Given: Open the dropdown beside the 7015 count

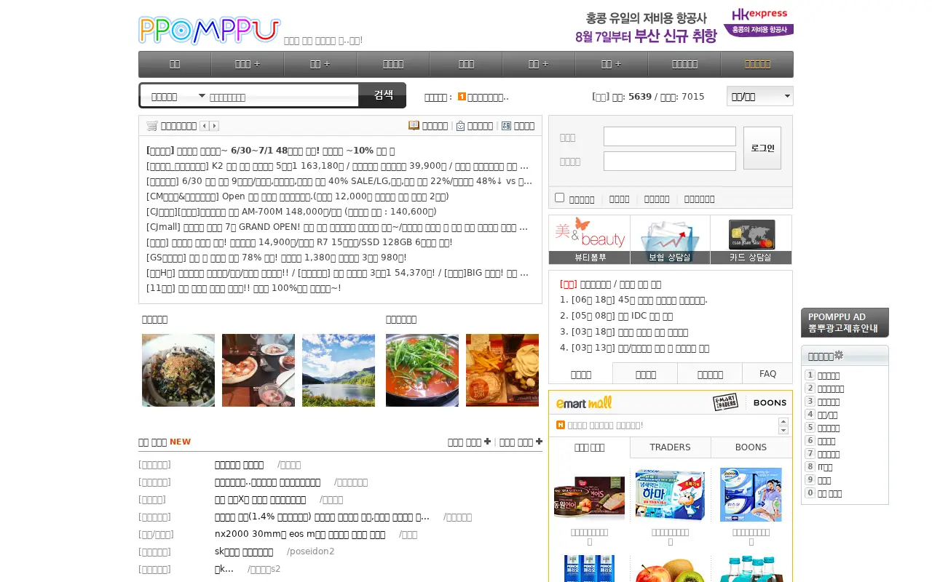Looking at the screenshot, I should (760, 96).
